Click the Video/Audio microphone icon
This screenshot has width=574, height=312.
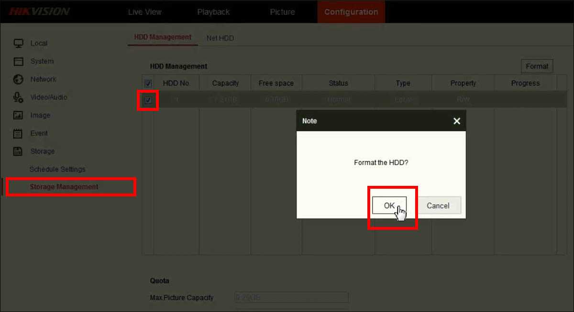pyautogui.click(x=18, y=97)
